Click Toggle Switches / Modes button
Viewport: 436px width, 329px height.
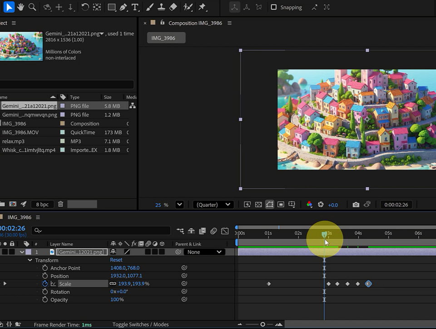(140, 324)
